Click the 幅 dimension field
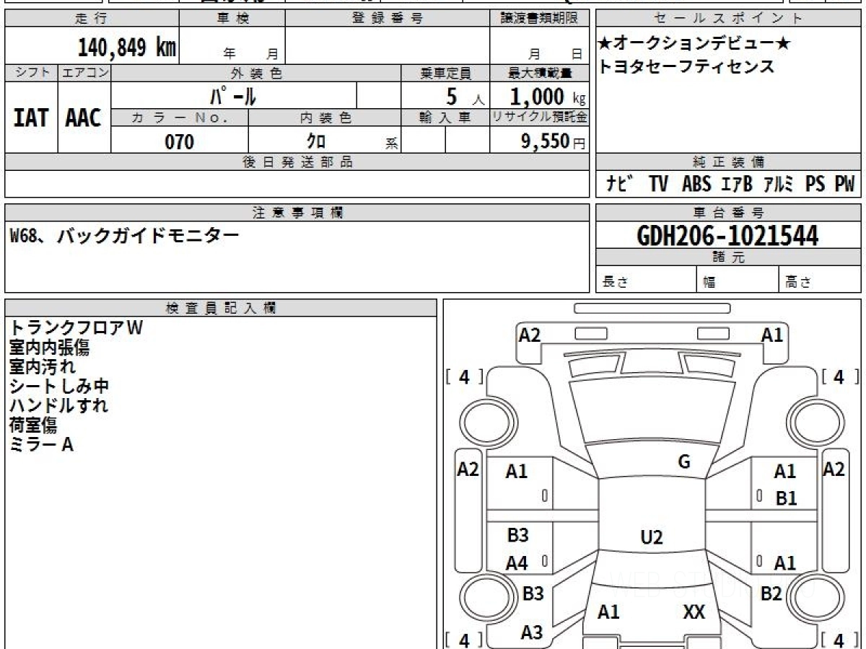 tap(738, 280)
